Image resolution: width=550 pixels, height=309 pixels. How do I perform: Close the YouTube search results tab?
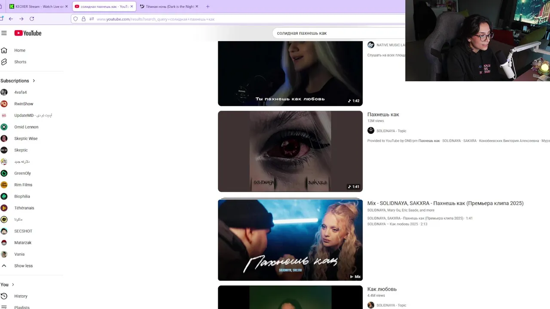[x=131, y=6]
